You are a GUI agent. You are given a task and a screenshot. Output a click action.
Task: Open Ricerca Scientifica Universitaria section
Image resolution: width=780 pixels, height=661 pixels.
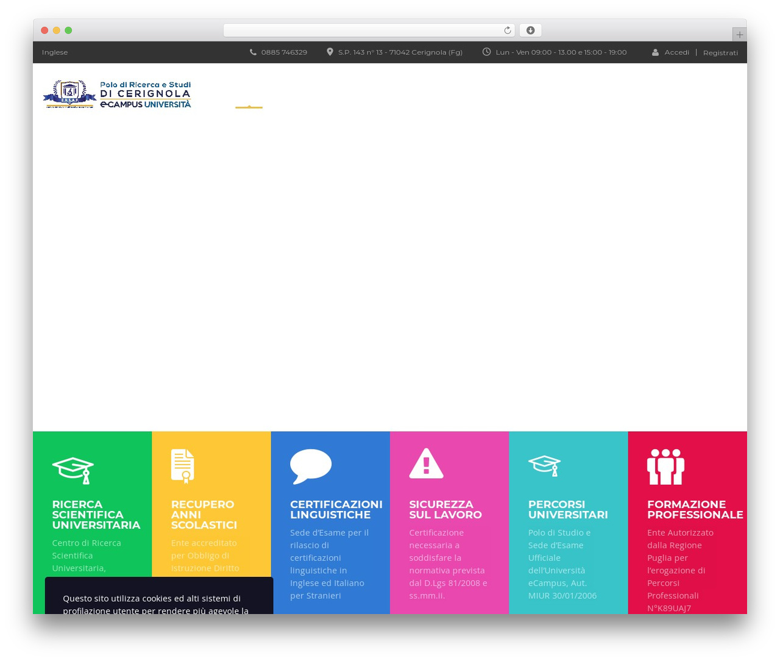click(x=96, y=515)
